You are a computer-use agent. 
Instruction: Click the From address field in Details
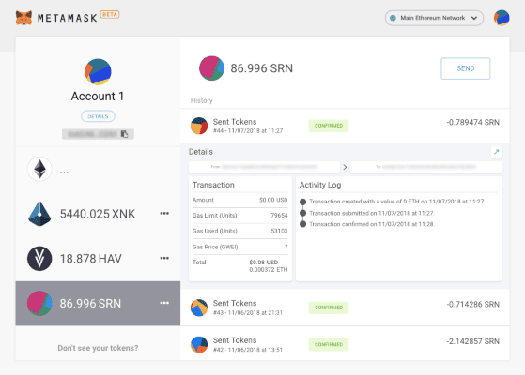tap(264, 167)
